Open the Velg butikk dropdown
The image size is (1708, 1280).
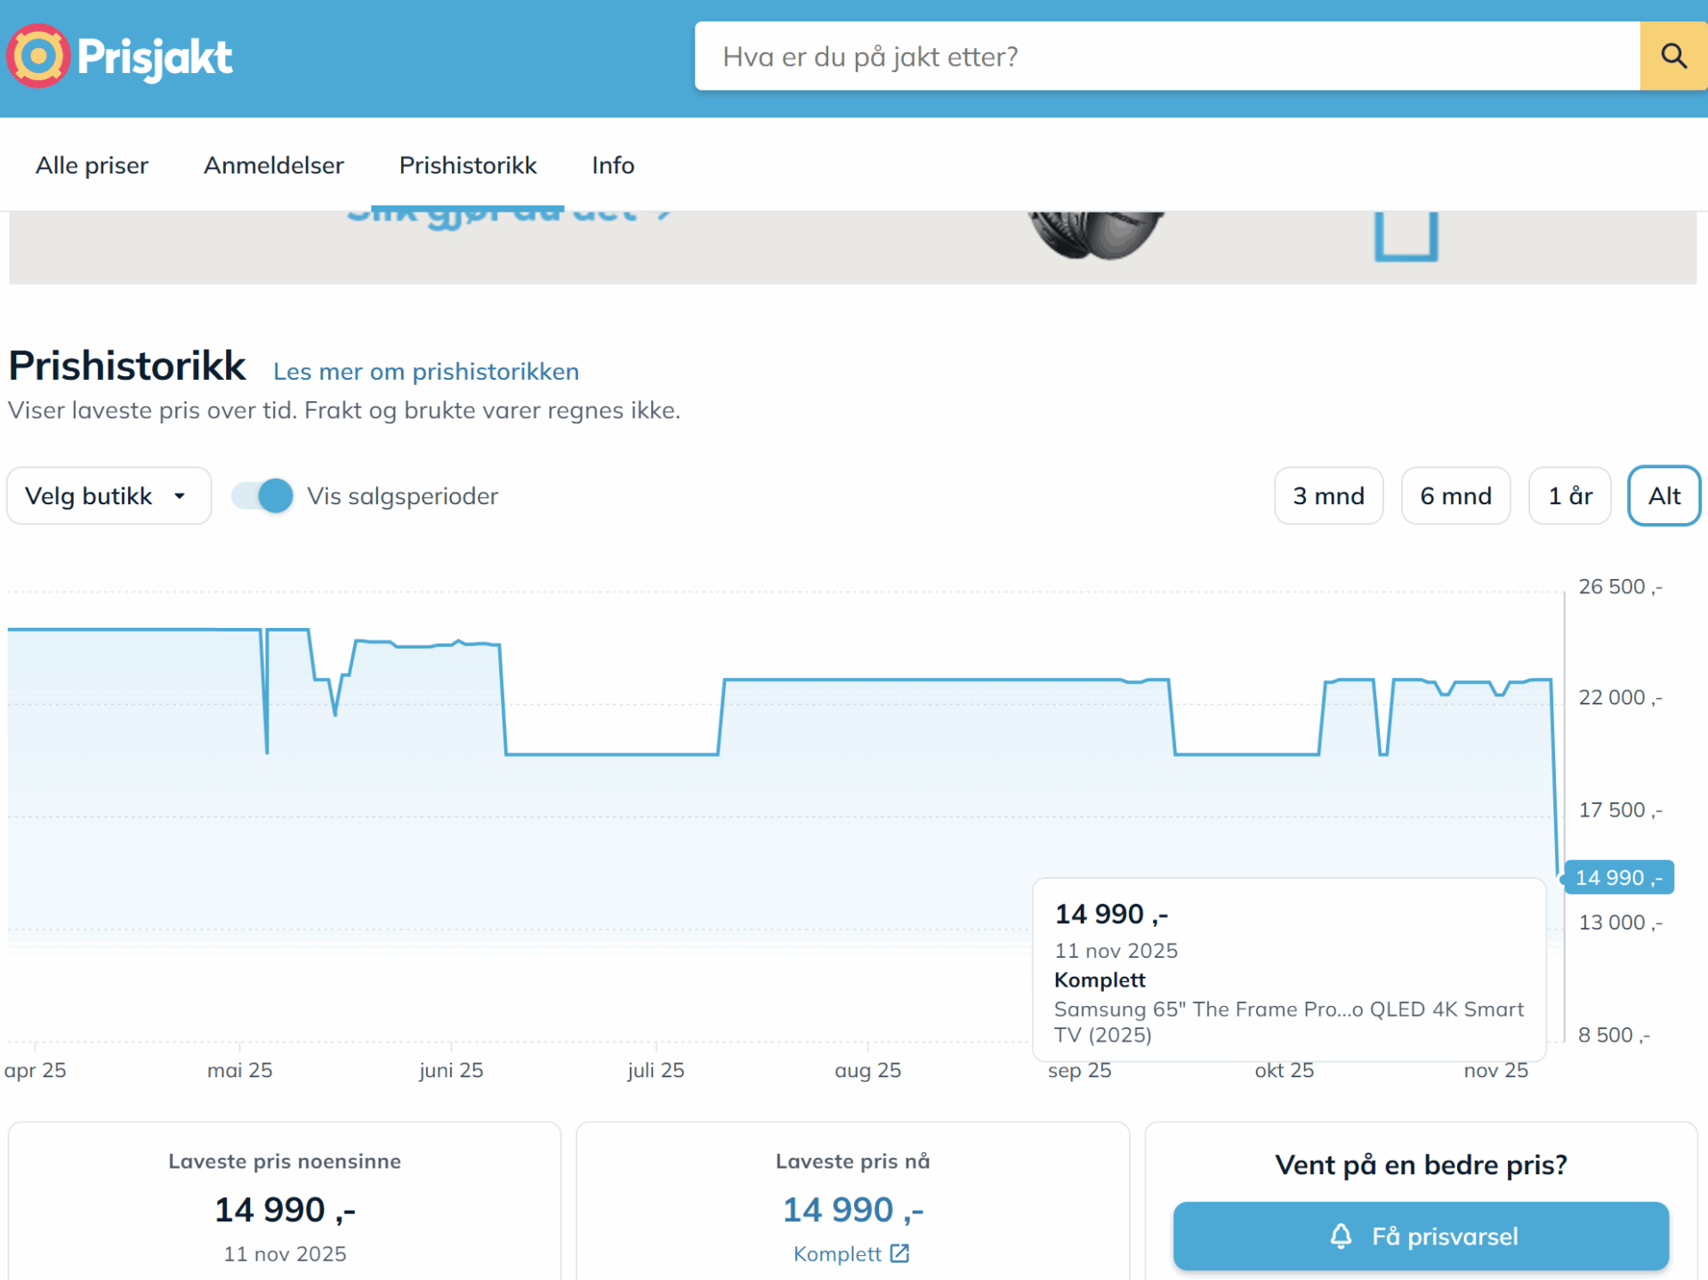pos(108,495)
